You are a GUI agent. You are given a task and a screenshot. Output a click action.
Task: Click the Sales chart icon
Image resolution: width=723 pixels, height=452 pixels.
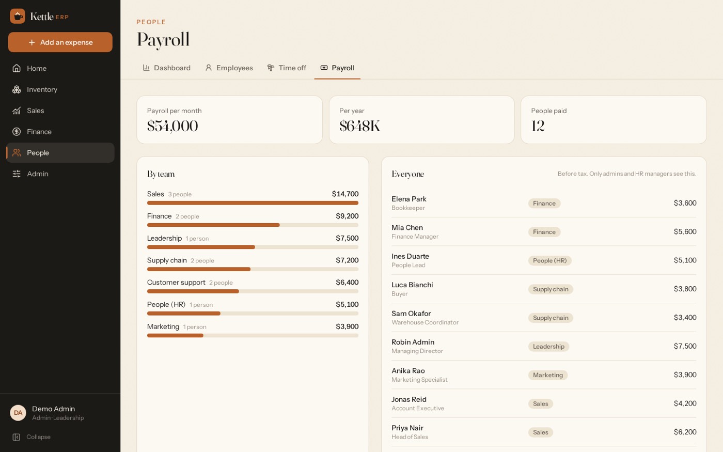pyautogui.click(x=17, y=111)
